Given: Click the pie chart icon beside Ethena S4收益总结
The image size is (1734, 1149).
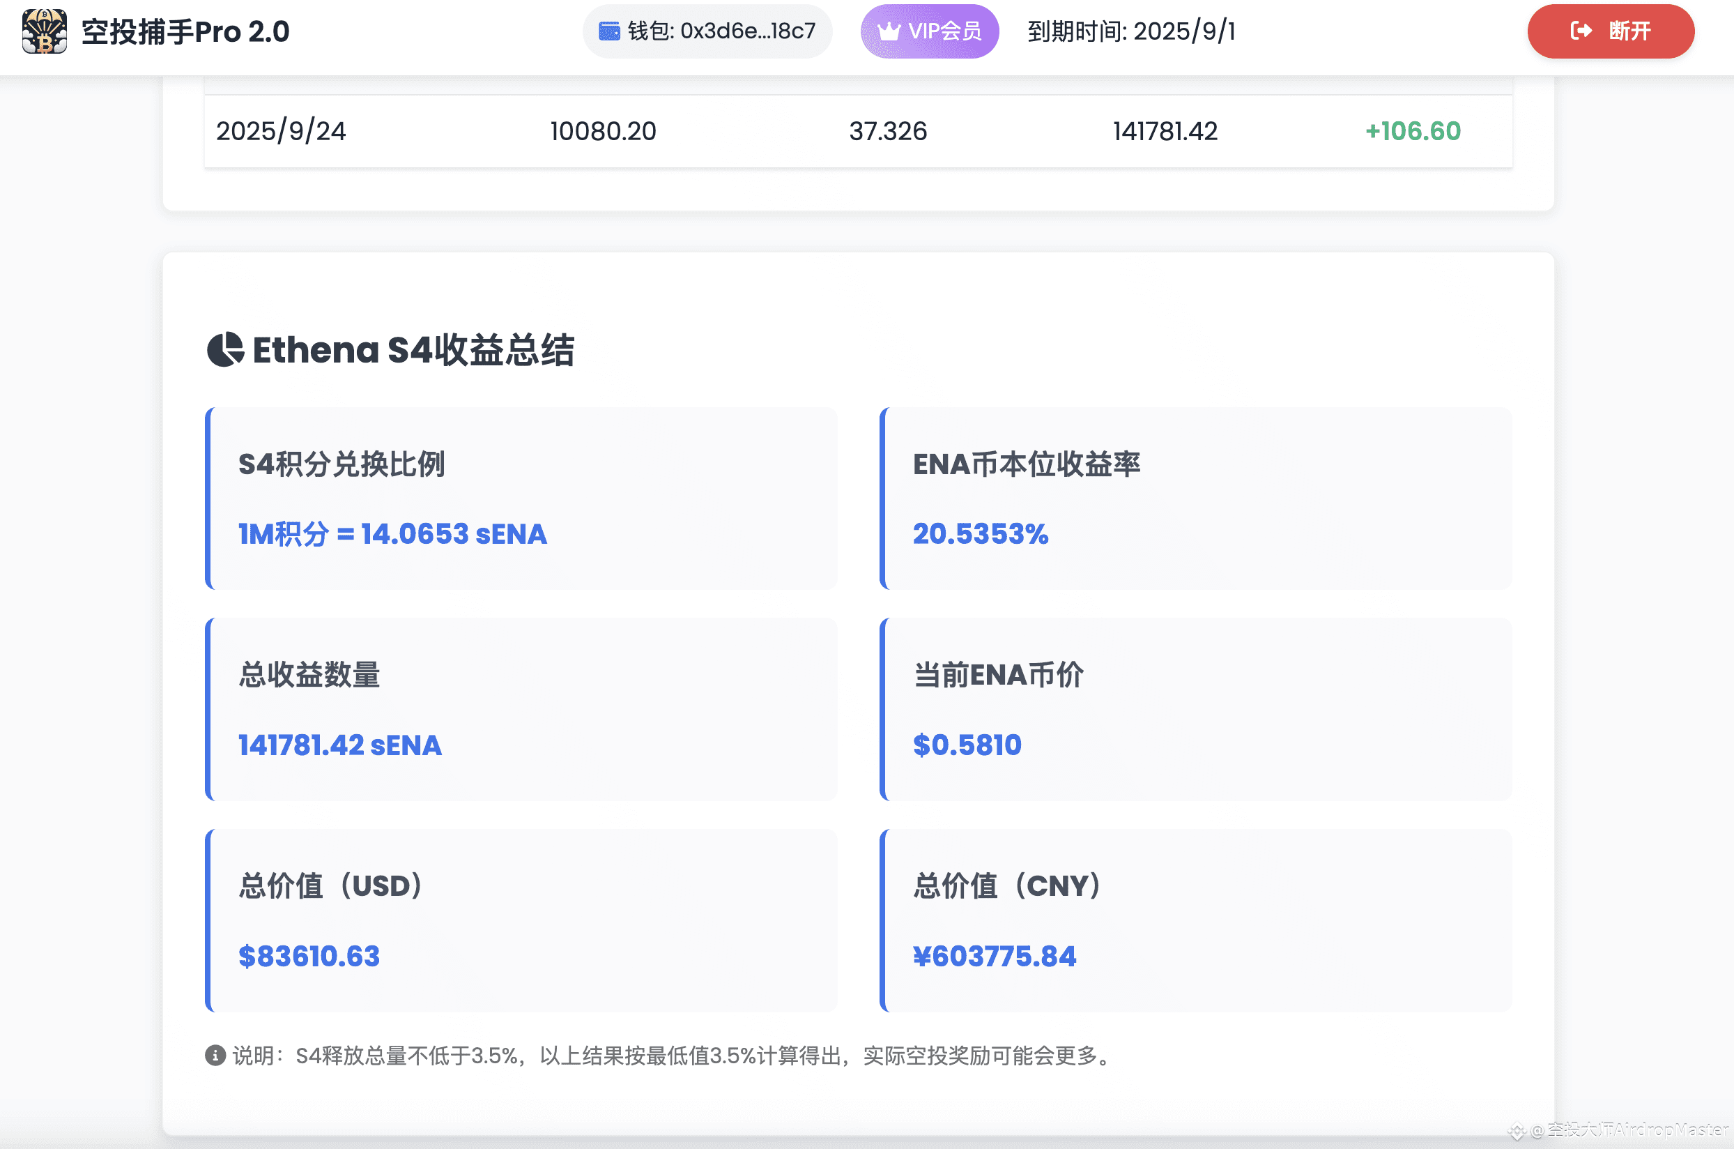Looking at the screenshot, I should (x=225, y=349).
